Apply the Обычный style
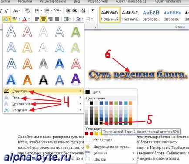 click(110, 15)
